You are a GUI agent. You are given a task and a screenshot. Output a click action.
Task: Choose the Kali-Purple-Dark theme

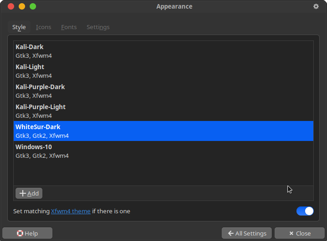click(163, 91)
